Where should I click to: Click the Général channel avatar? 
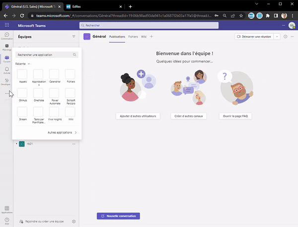[x=87, y=36]
